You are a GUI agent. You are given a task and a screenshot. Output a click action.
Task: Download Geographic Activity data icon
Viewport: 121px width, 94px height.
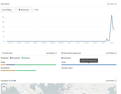pyautogui.click(x=116, y=81)
